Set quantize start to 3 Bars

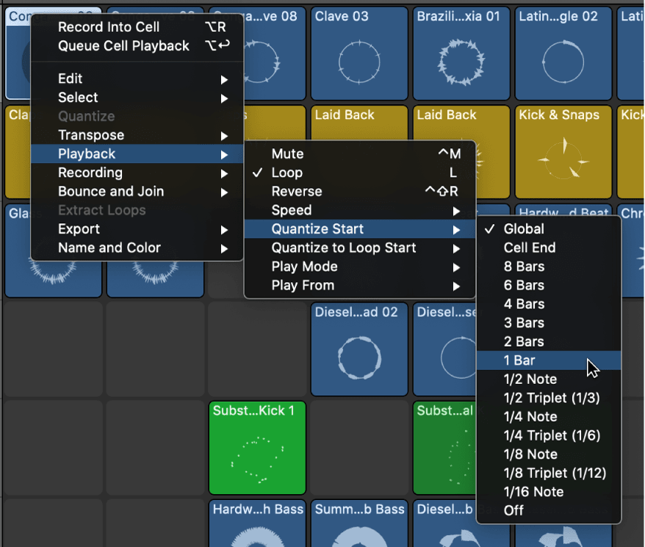point(549,323)
